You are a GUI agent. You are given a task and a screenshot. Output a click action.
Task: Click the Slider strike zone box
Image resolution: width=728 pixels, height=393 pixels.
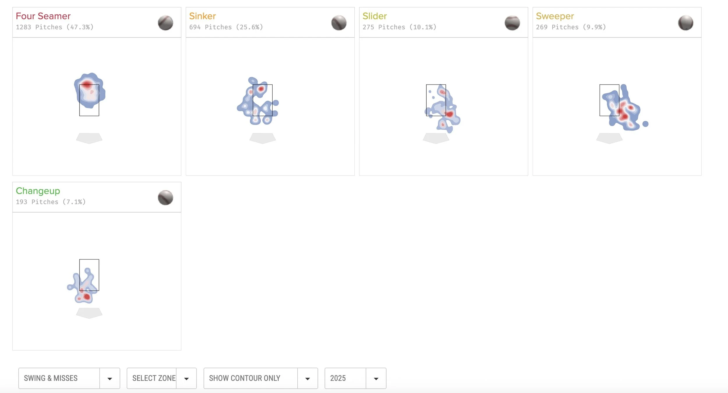[x=436, y=100]
